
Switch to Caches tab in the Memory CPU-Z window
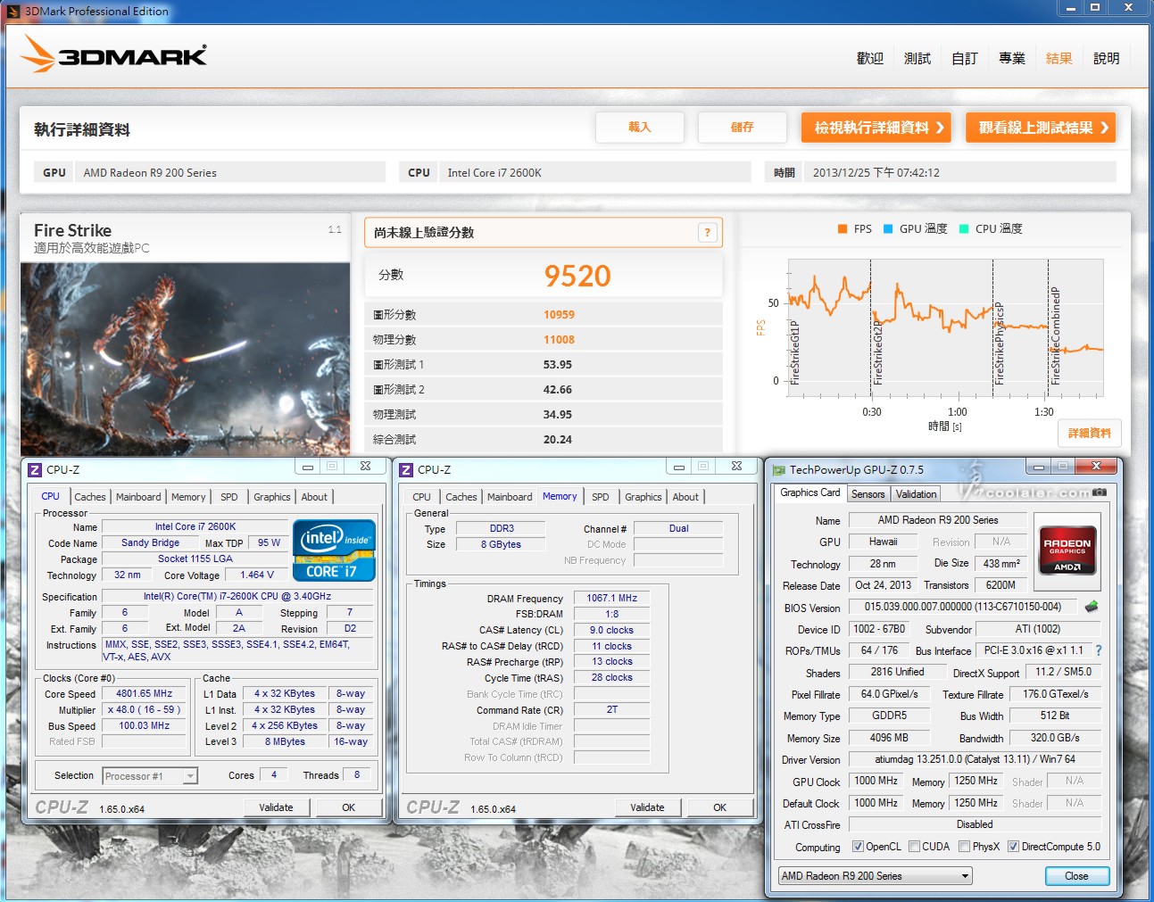click(x=461, y=497)
